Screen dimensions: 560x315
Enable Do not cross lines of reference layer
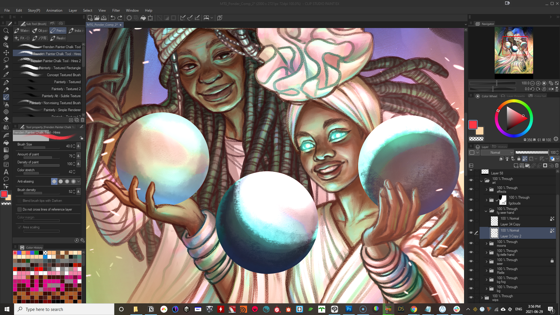point(20,209)
